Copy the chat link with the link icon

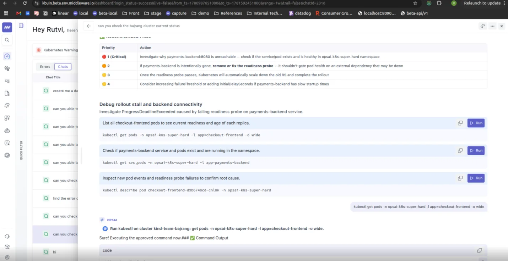(x=482, y=26)
